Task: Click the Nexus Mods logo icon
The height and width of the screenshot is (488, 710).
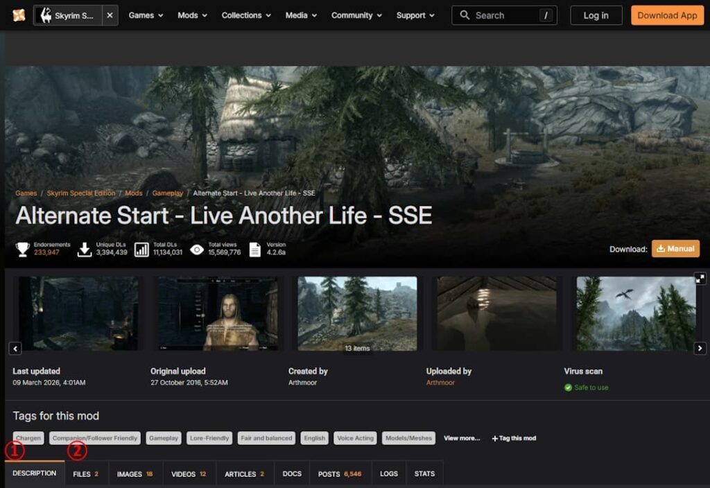Action: tap(19, 15)
